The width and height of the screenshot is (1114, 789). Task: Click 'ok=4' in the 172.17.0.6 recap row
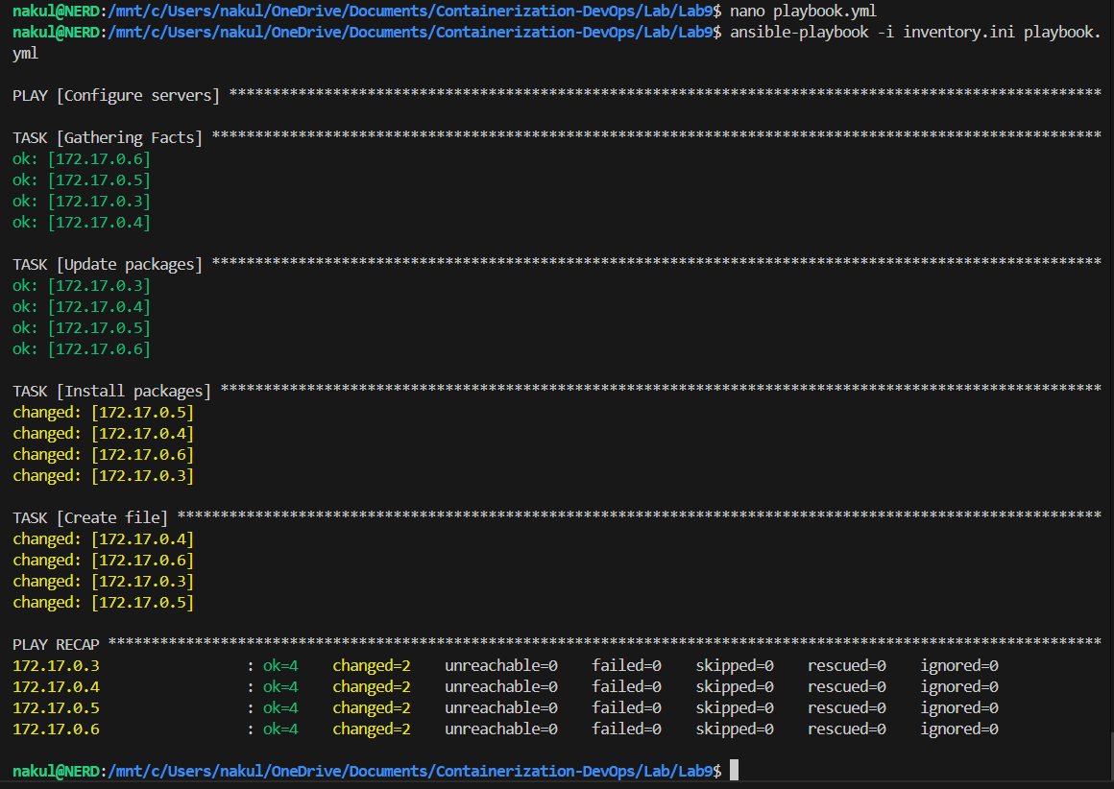tap(280, 729)
